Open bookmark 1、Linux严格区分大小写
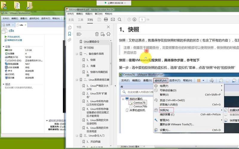Screen dimensions: 239x149 tap(97, 87)
